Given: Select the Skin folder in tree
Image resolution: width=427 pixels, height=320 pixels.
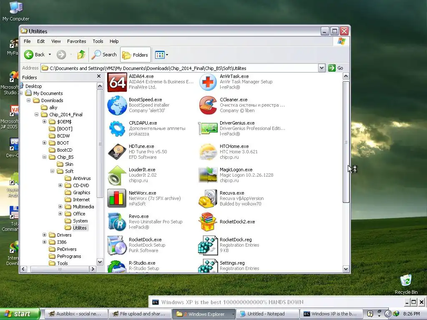Looking at the screenshot, I should coord(65,164).
